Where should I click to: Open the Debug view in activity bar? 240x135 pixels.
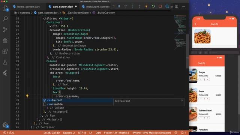5,40
